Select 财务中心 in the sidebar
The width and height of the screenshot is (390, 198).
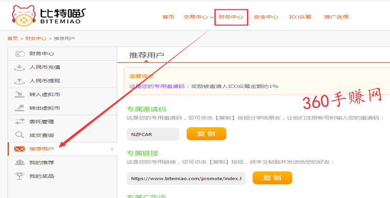tap(62, 54)
